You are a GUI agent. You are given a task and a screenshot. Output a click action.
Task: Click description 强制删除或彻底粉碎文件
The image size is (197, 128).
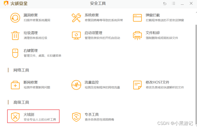tap(162, 38)
